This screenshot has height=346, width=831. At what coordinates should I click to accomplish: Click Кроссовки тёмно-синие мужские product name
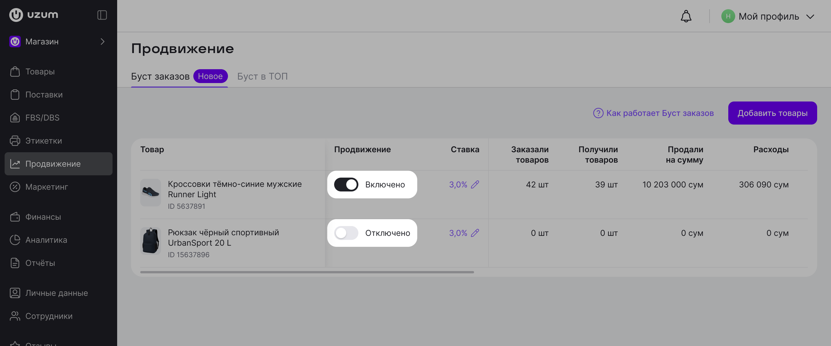[x=235, y=189]
